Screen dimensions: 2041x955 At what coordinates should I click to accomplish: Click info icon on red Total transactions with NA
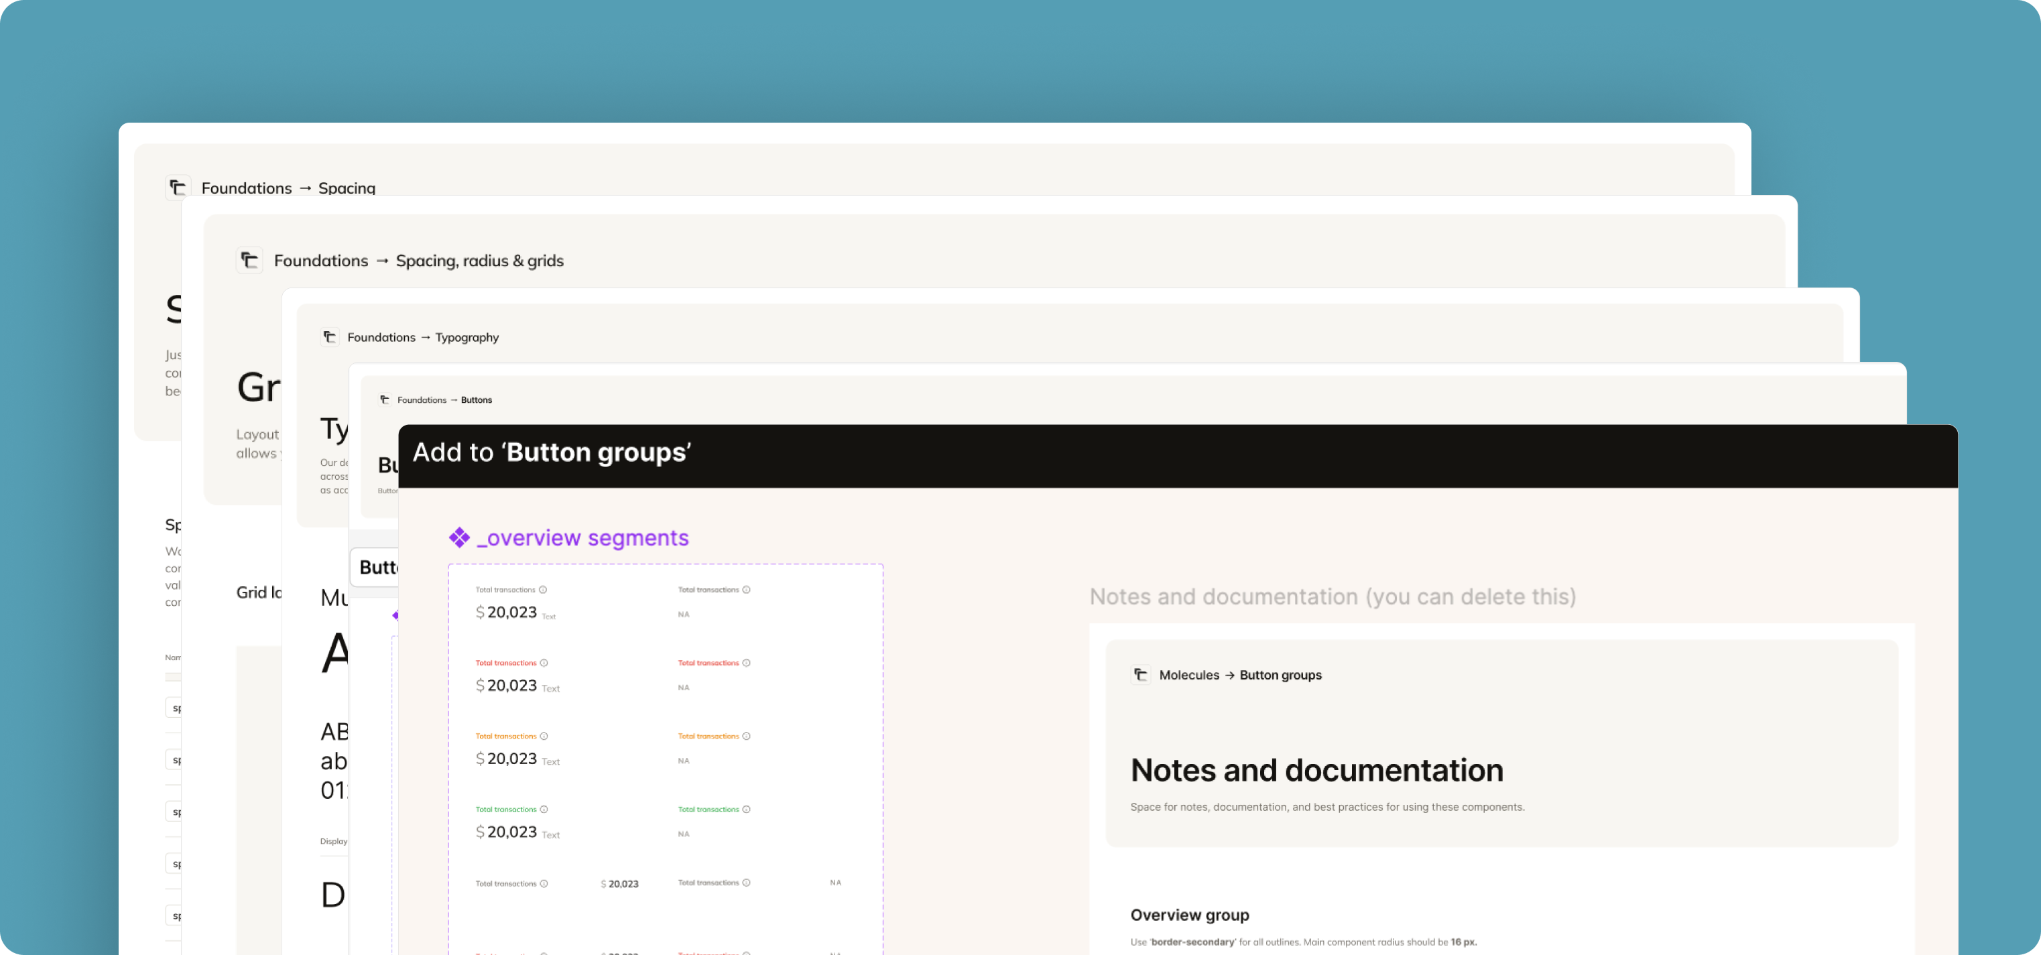(x=747, y=663)
